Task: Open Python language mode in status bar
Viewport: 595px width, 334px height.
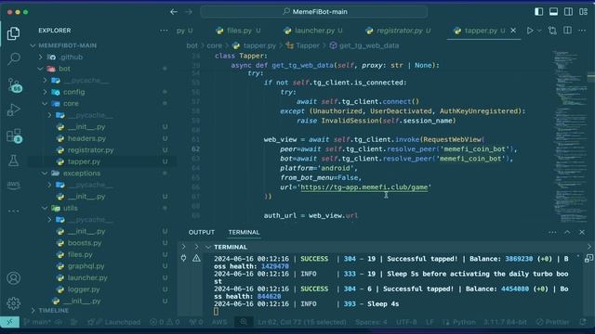Action: [459, 322]
